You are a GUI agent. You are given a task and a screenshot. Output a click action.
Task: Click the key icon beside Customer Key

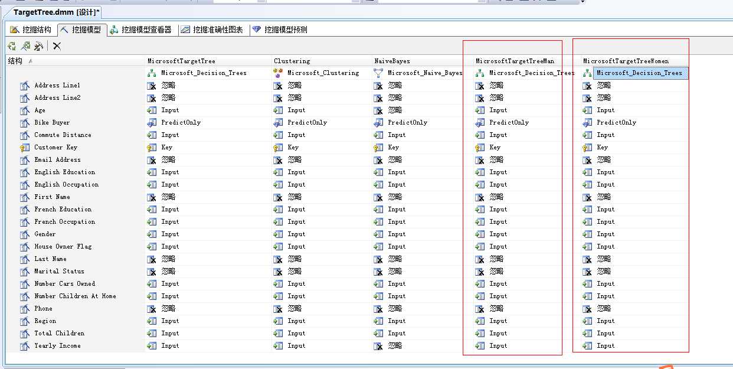(x=24, y=148)
